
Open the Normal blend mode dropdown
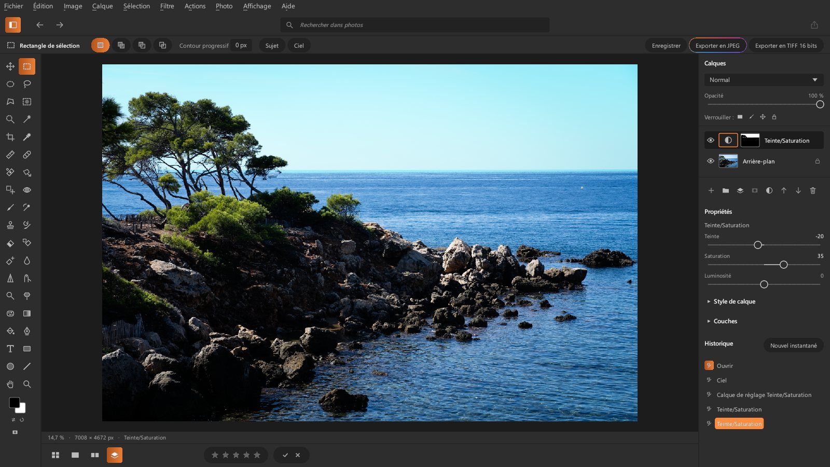[764, 80]
